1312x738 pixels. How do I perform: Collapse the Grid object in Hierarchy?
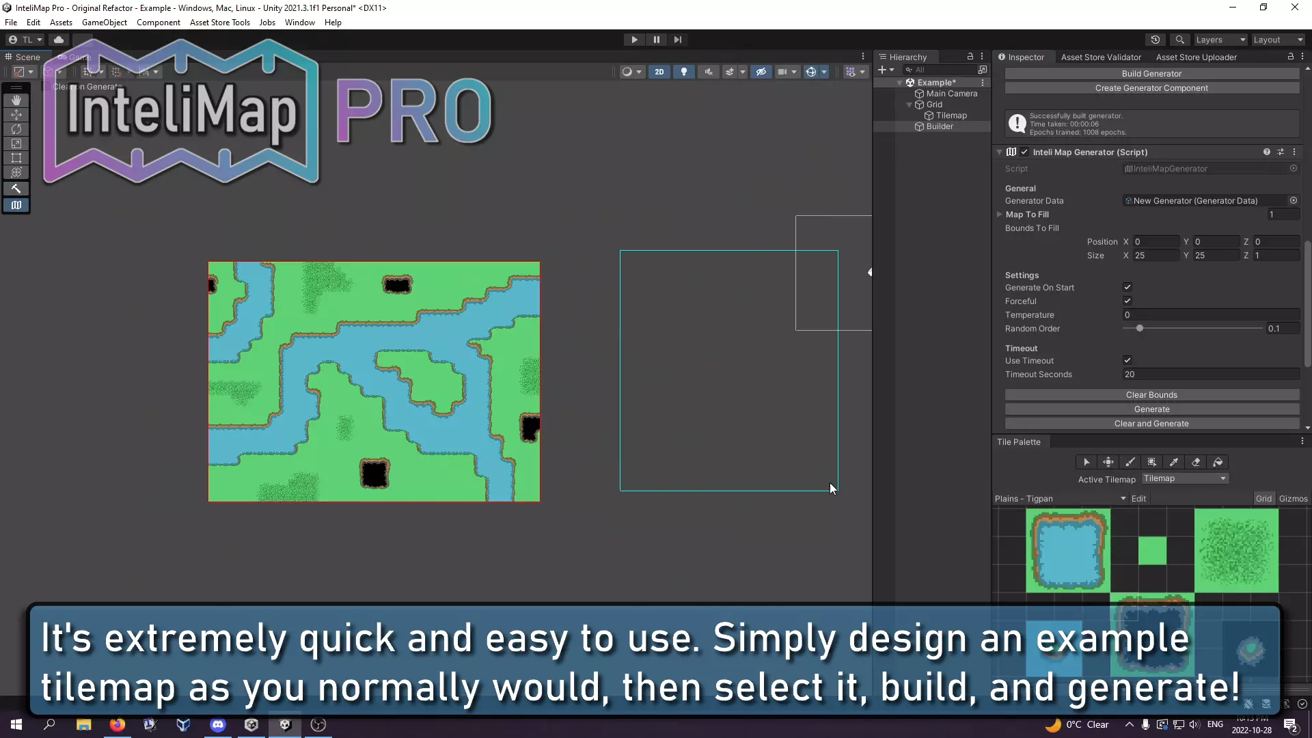click(910, 105)
